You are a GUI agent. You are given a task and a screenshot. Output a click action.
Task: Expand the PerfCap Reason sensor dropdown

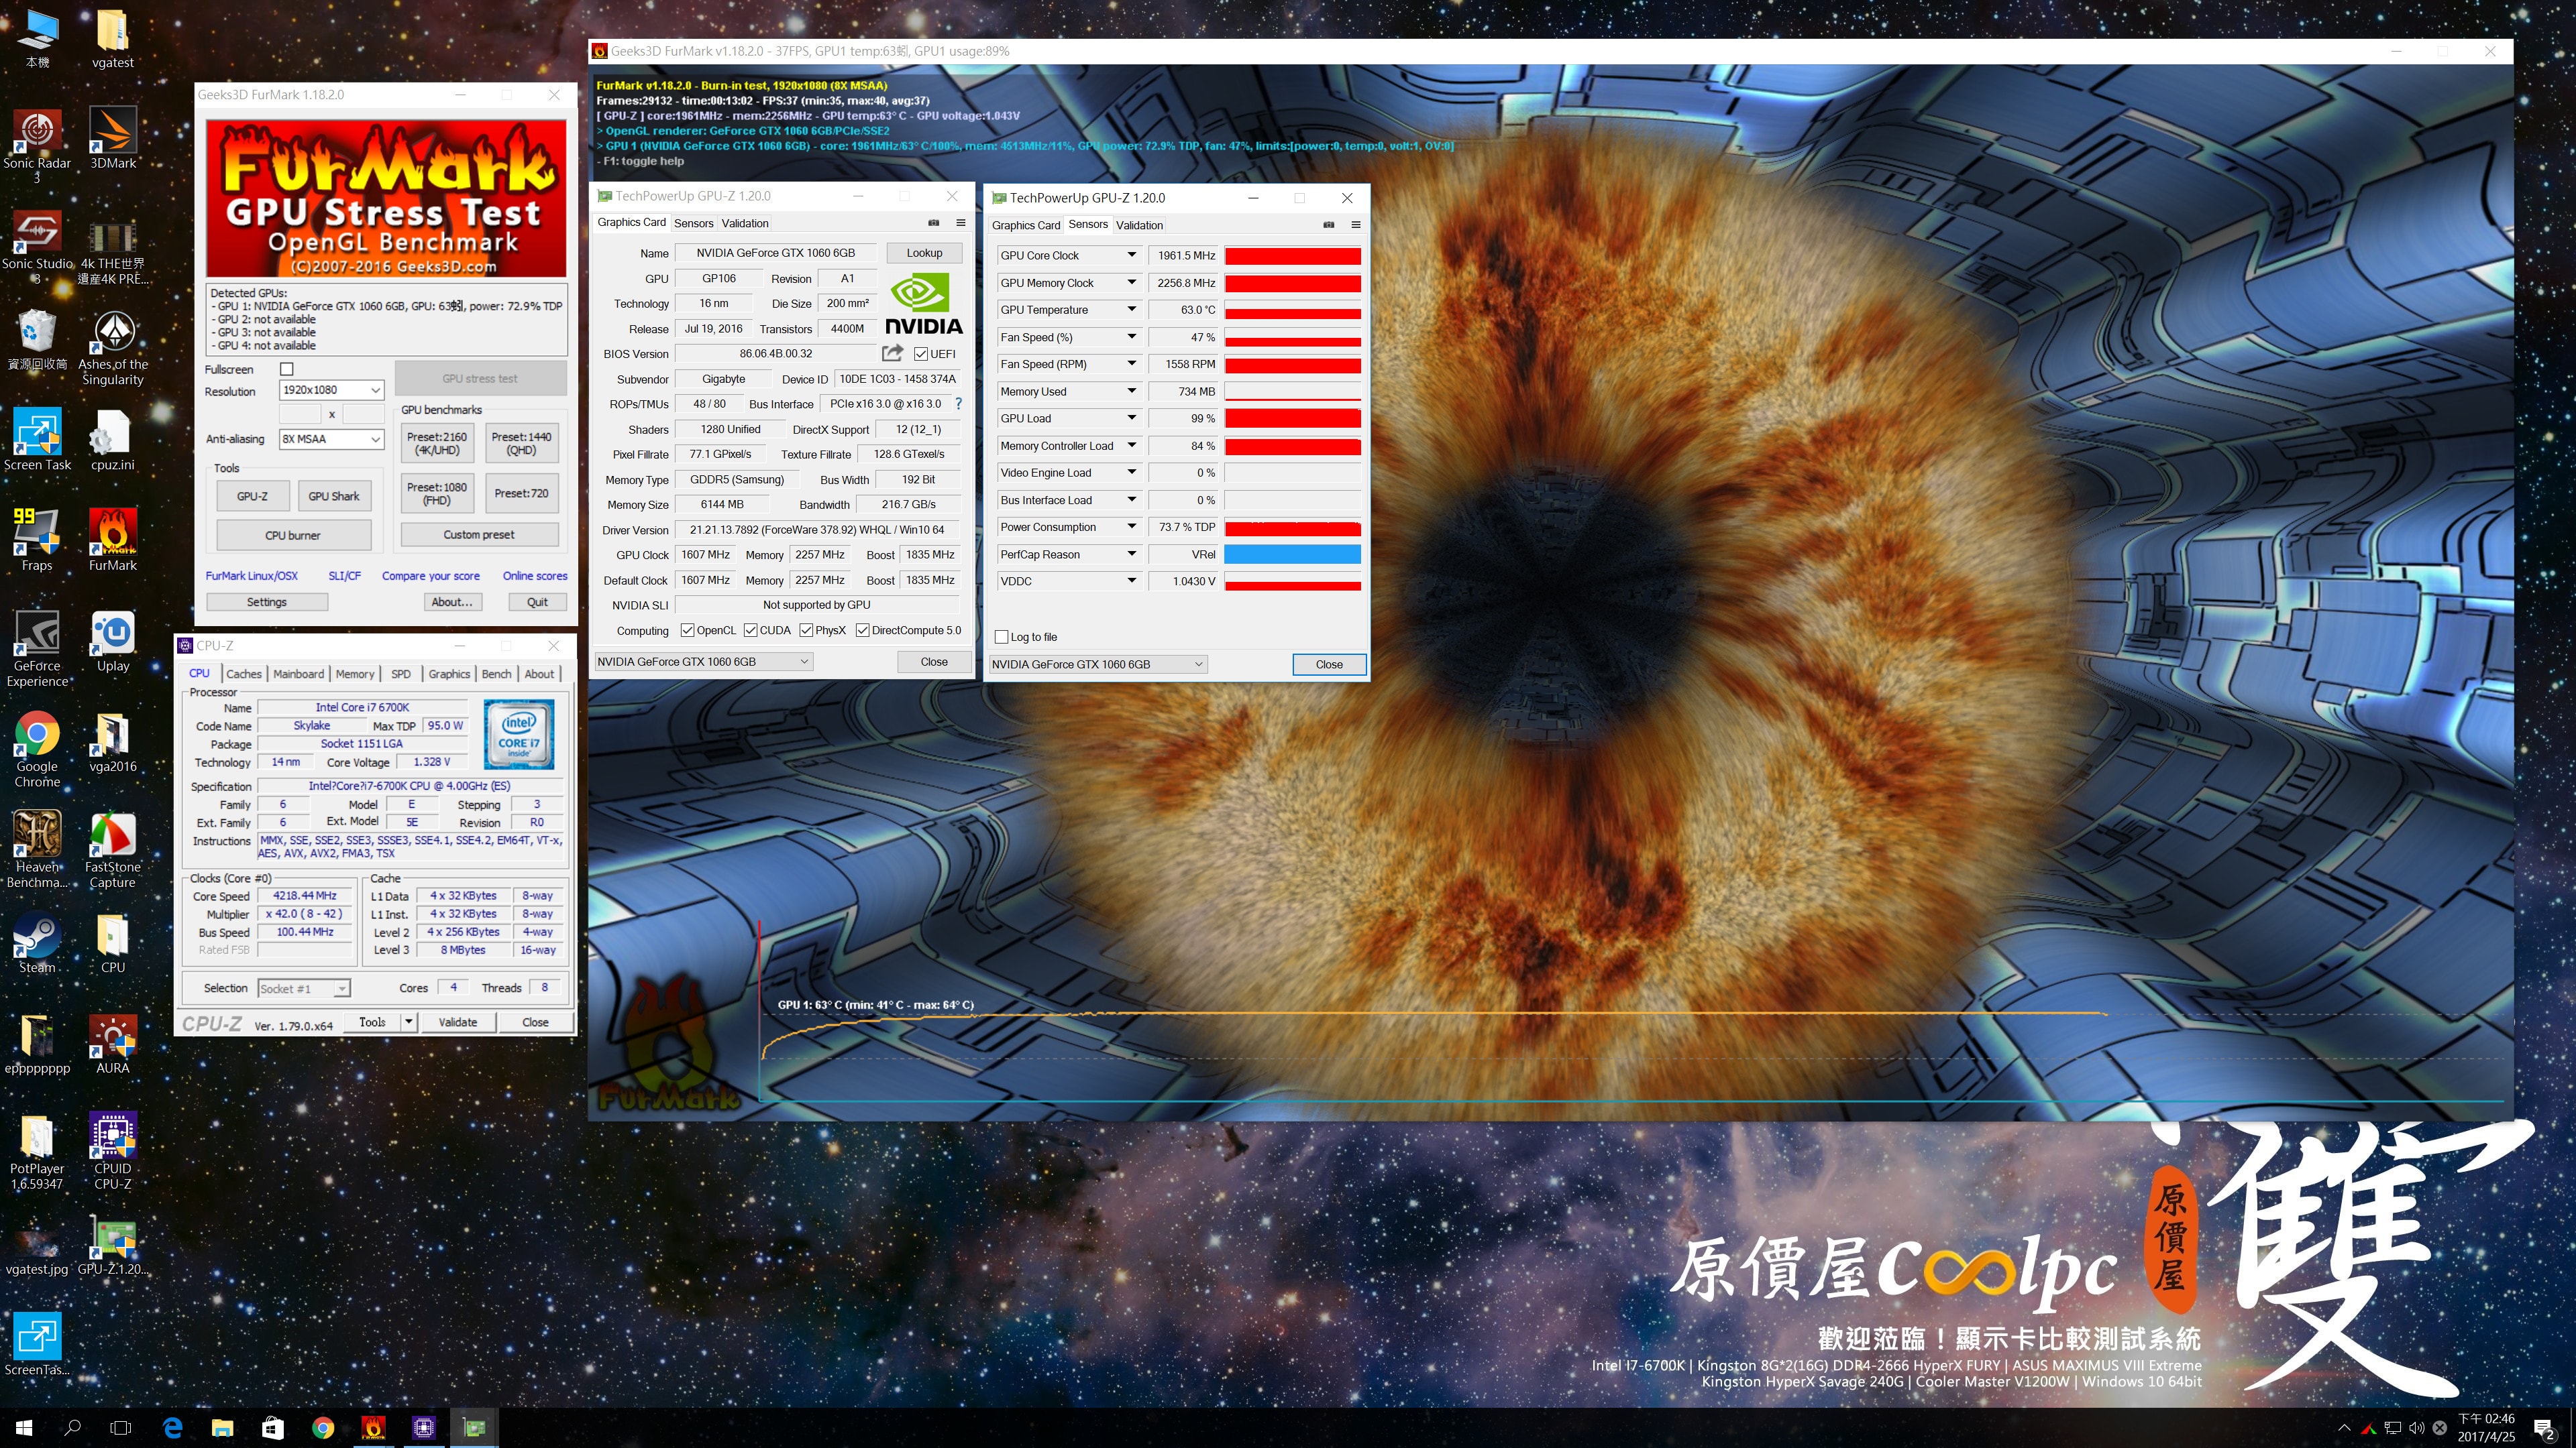pyautogui.click(x=1131, y=554)
